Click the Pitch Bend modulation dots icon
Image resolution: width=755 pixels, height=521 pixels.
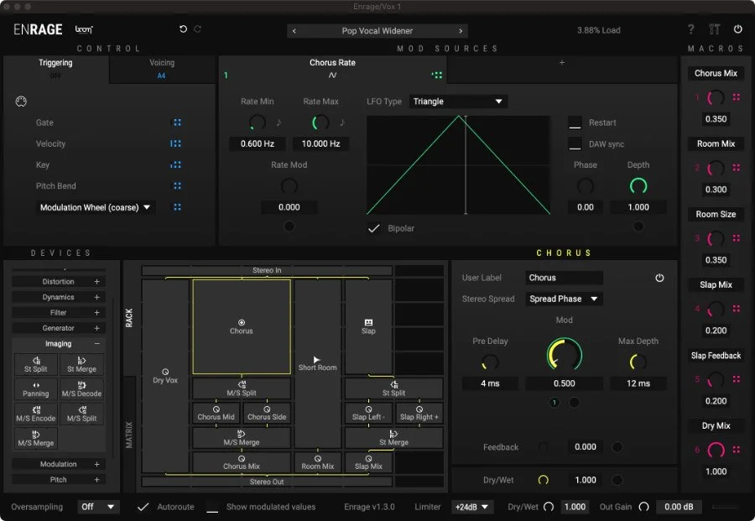click(177, 186)
